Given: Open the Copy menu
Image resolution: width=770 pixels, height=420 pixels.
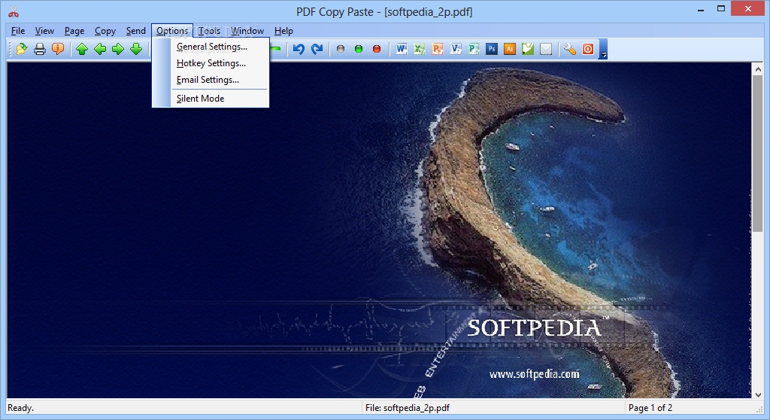Looking at the screenshot, I should click(x=105, y=31).
